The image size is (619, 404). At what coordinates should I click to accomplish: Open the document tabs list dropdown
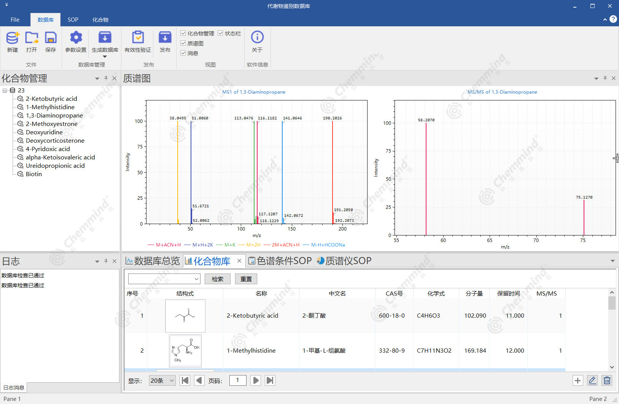[x=613, y=261]
